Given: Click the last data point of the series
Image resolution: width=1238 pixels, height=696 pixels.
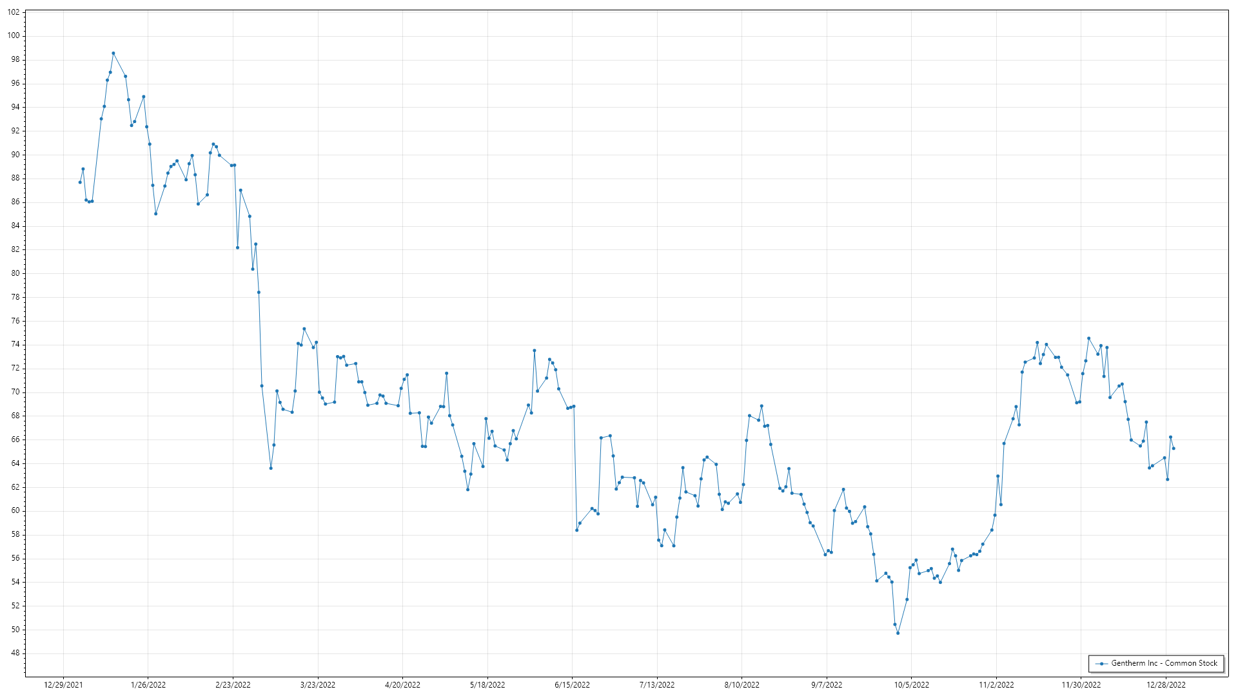Looking at the screenshot, I should click(x=1174, y=449).
